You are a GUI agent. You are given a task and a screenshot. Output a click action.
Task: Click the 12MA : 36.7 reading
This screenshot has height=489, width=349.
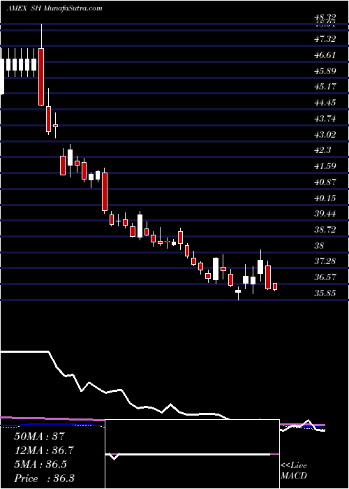click(45, 451)
